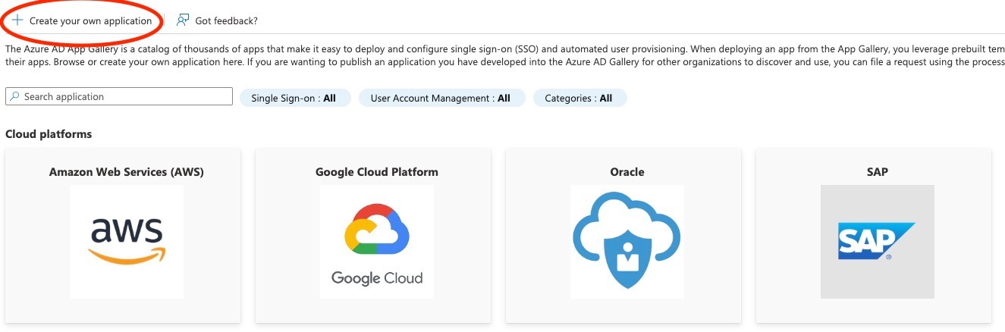Click the Oracle cloud shield logo
Viewport: 1005px width, 332px height.
coord(627,242)
